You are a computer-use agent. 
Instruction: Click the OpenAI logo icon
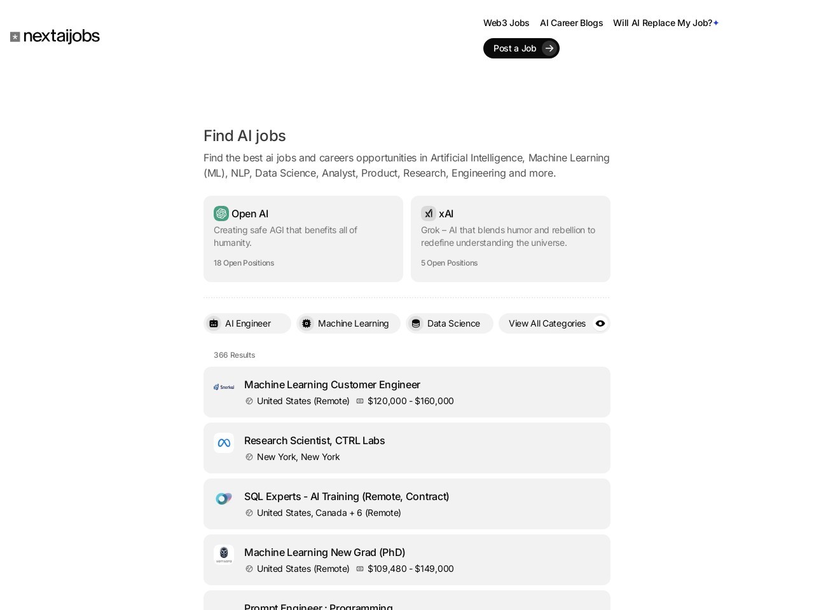tap(221, 213)
